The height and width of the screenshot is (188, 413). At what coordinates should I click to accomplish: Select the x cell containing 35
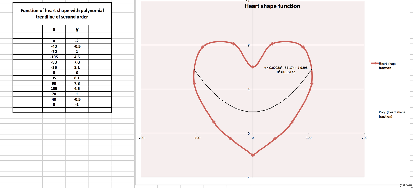(54, 78)
